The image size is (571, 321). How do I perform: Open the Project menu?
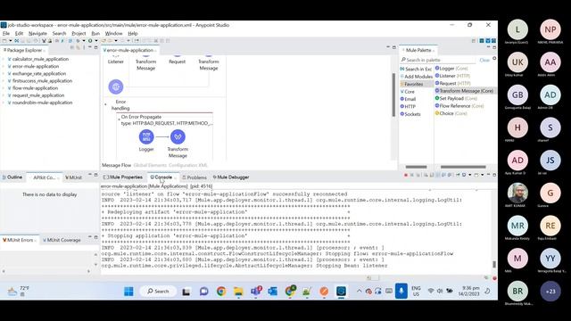pos(79,33)
